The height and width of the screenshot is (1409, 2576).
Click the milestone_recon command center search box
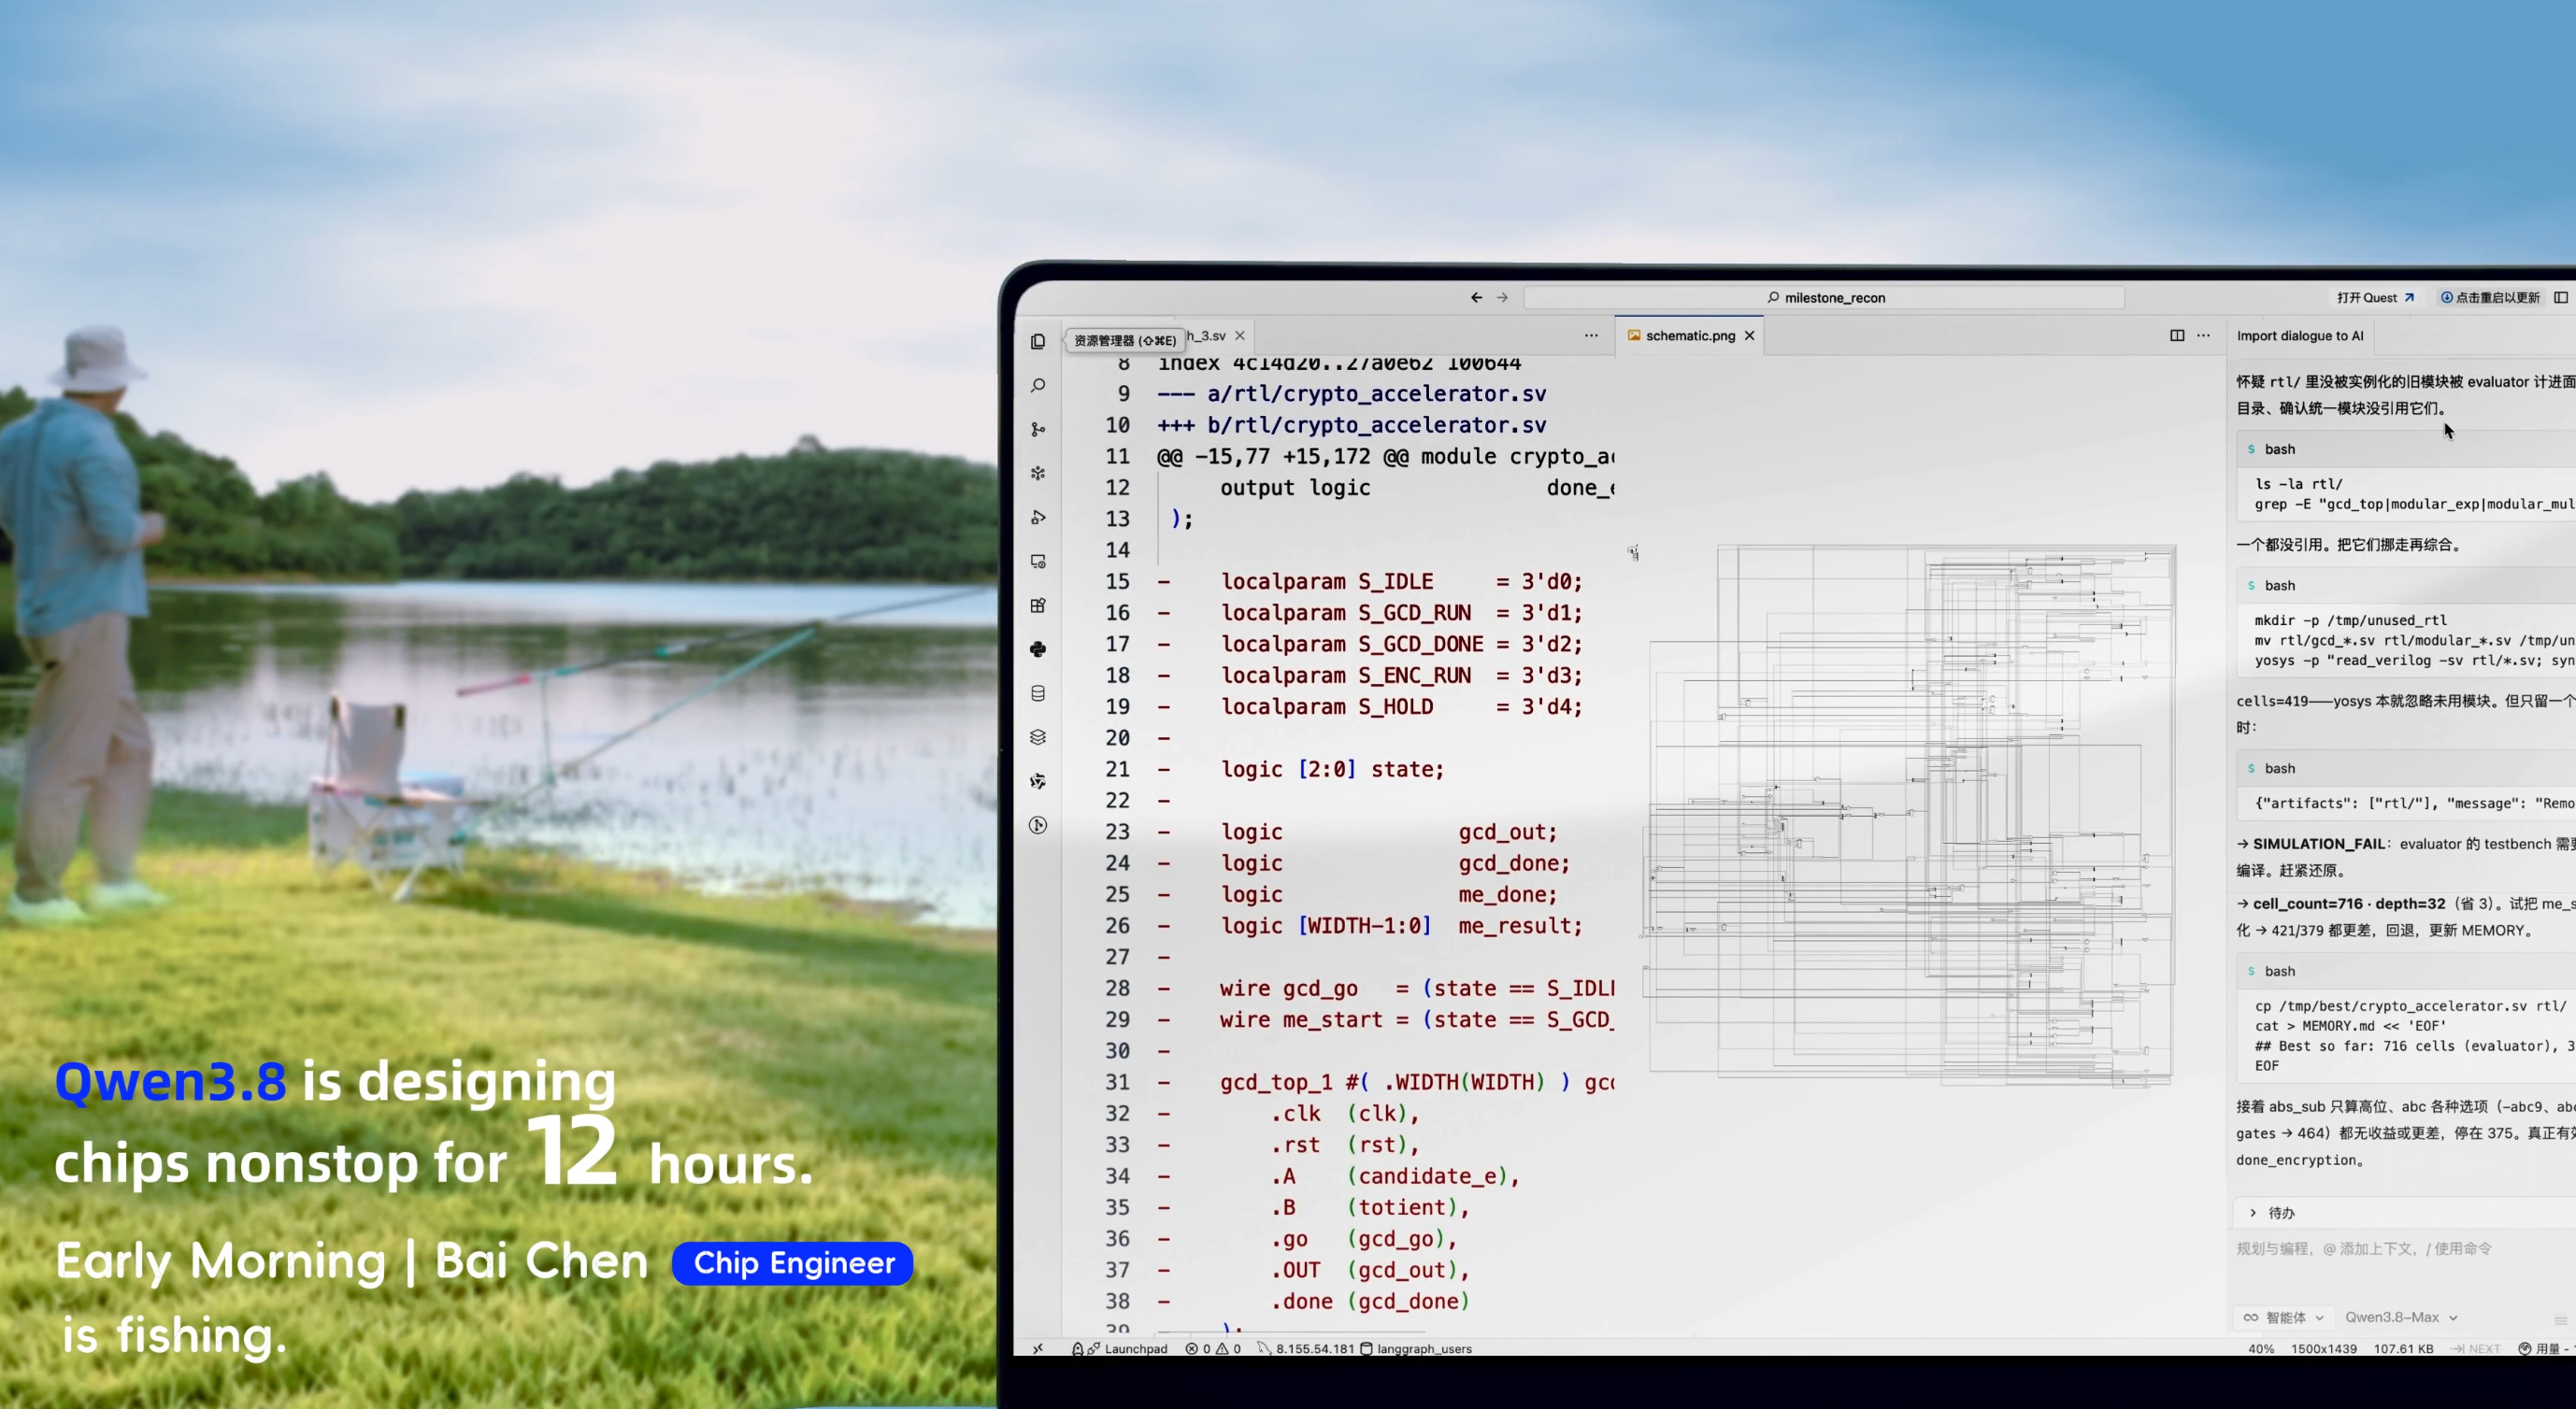coord(1824,298)
